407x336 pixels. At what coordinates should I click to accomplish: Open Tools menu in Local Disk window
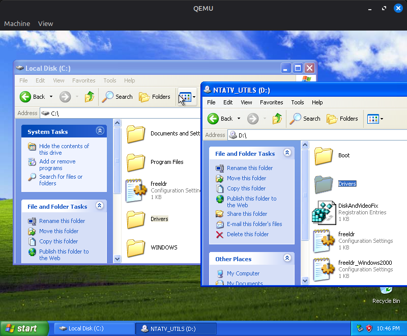click(x=109, y=80)
